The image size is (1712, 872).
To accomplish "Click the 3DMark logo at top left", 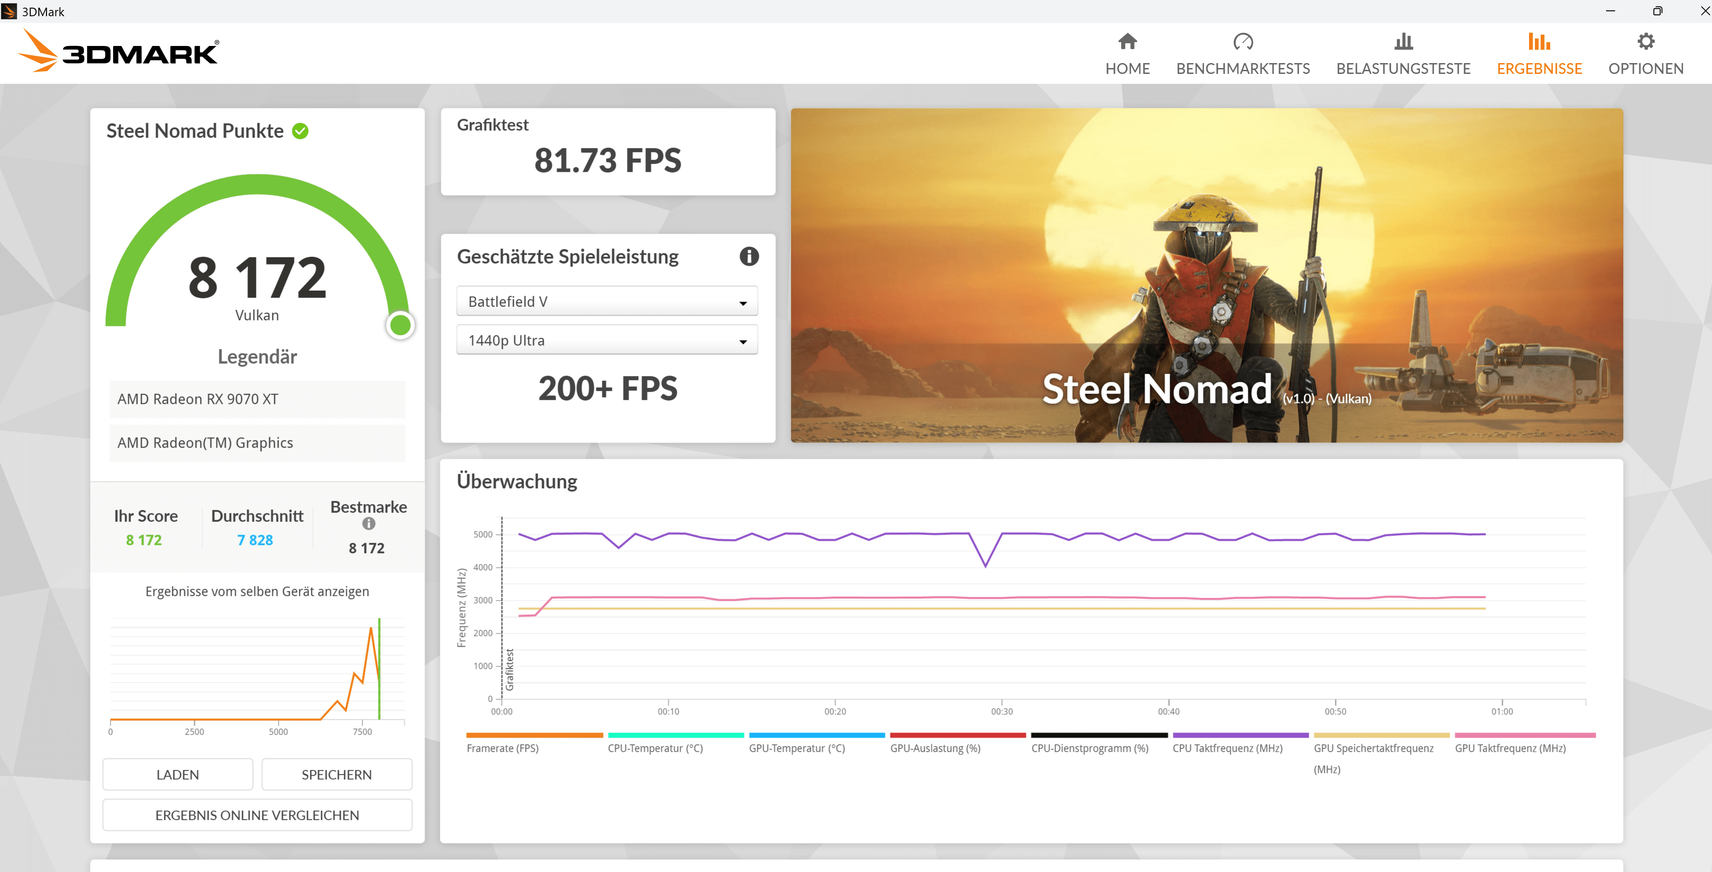I will pyautogui.click(x=119, y=52).
